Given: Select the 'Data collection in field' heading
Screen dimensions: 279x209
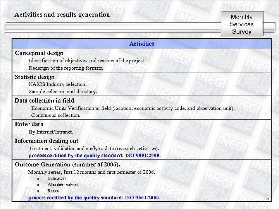Looking at the screenshot, I should point(45,101).
